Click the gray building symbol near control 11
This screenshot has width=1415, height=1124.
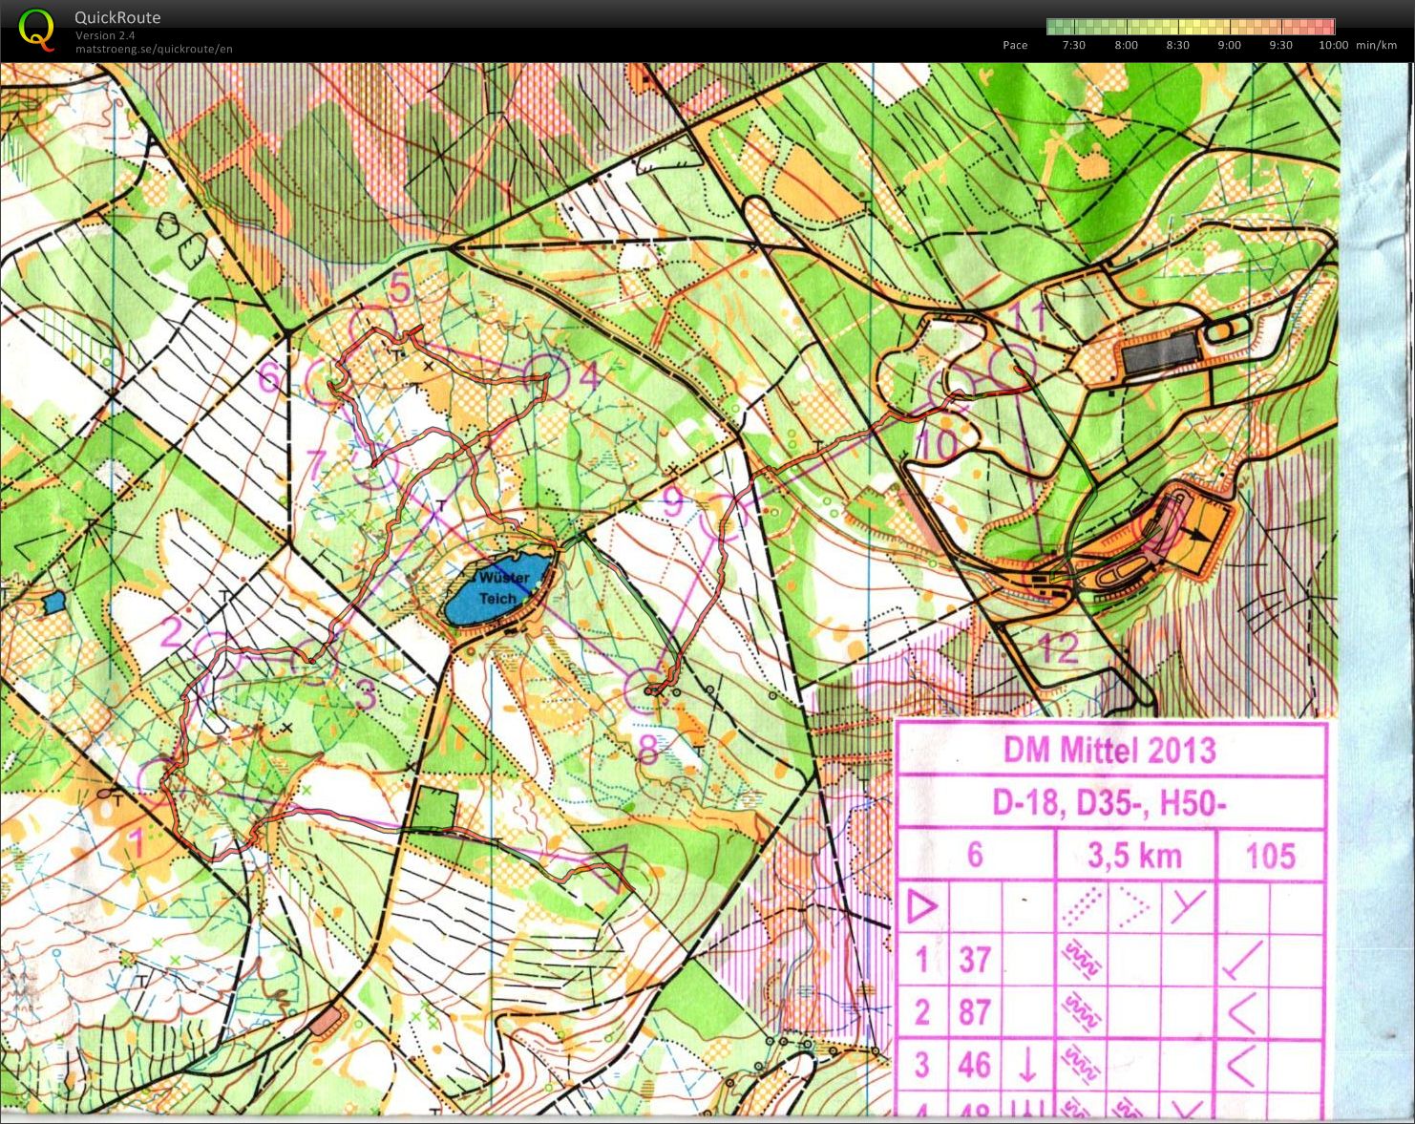pyautogui.click(x=1161, y=352)
